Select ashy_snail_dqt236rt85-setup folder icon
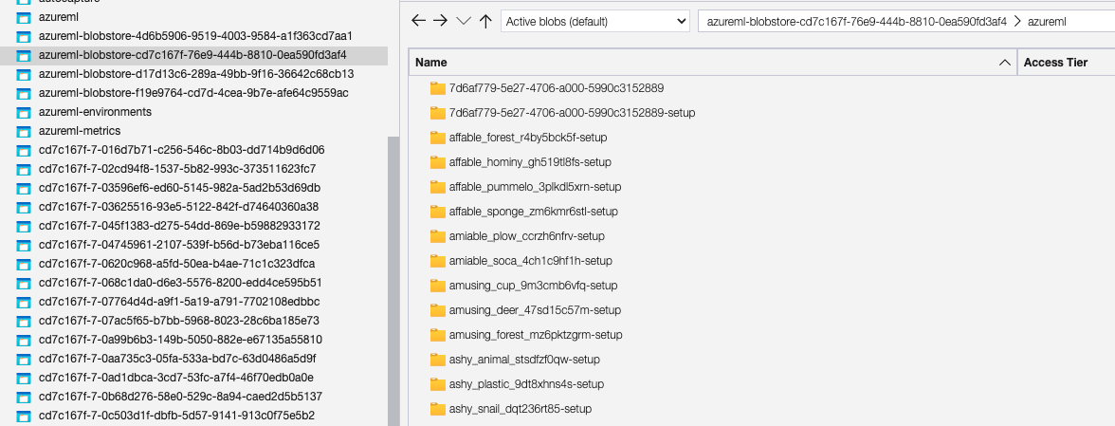 [x=437, y=409]
